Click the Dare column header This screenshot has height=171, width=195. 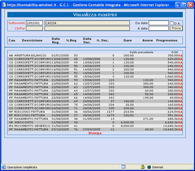tap(128, 40)
